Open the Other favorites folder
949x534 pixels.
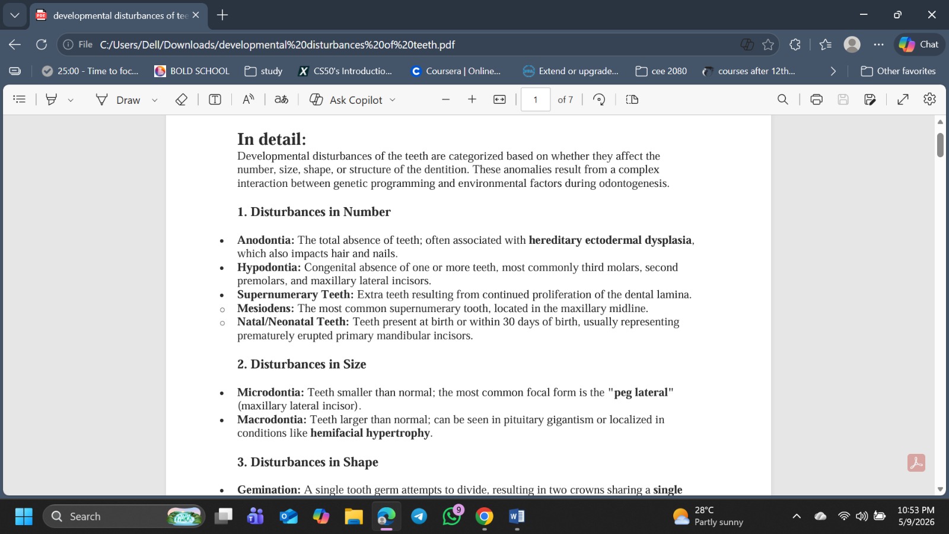(x=899, y=71)
